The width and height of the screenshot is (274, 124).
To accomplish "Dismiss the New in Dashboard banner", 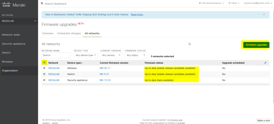I will point(264,14).
